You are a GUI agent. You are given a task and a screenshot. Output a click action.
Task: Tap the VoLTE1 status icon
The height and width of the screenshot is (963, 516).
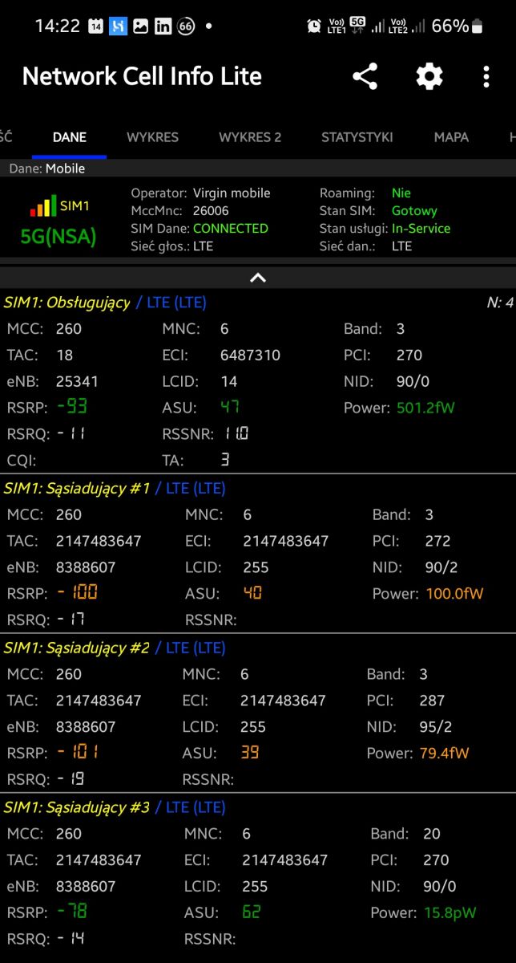point(337,26)
